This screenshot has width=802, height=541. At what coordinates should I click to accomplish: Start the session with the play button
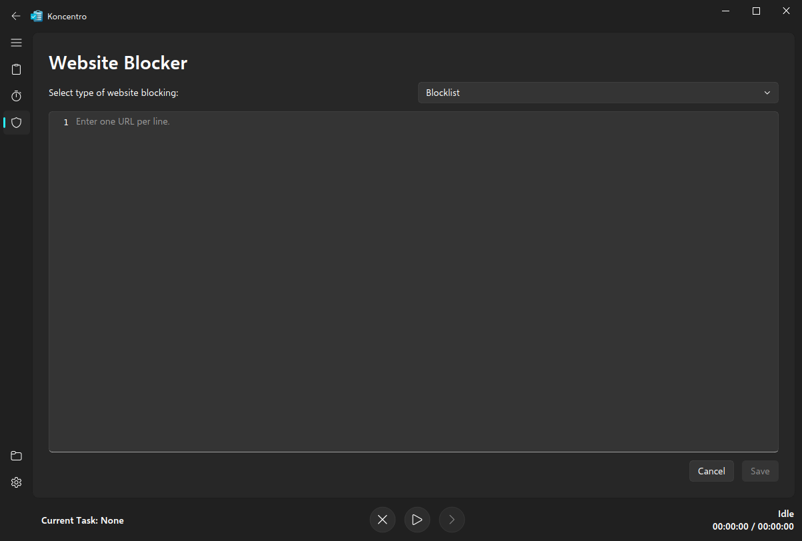[417, 519]
